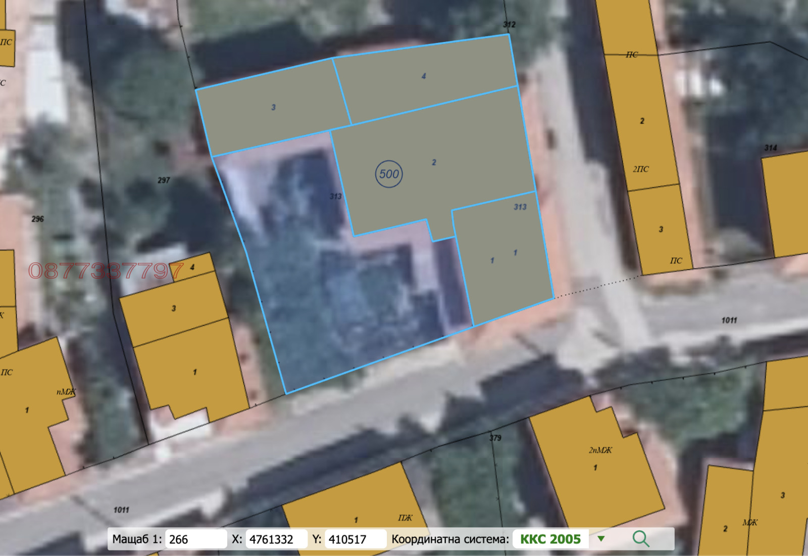Click the Y coordinate field 410517
This screenshot has width=808, height=556.
pyautogui.click(x=355, y=539)
